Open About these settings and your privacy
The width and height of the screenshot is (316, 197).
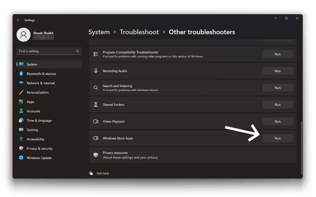click(131, 157)
